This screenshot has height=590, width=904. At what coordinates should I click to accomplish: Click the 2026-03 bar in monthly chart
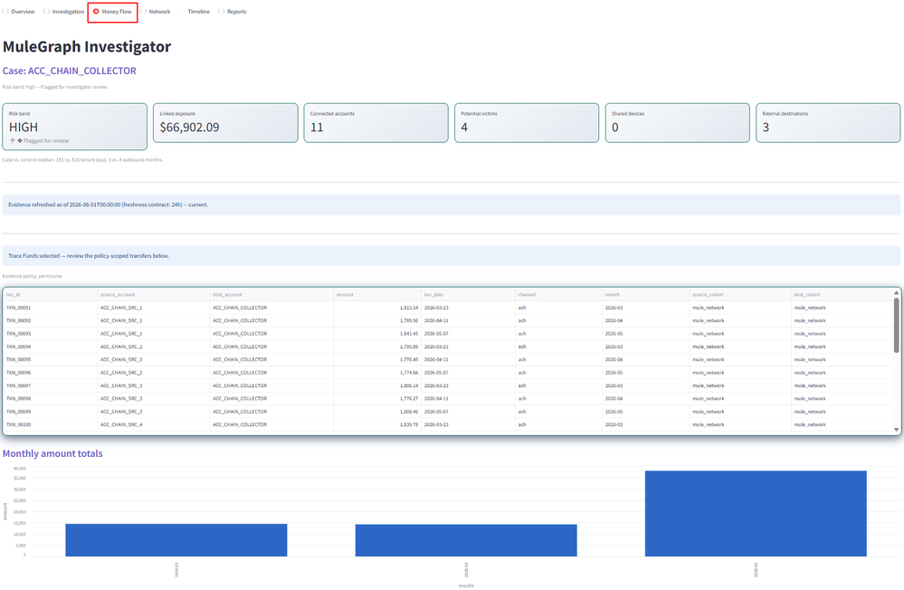[x=176, y=540]
